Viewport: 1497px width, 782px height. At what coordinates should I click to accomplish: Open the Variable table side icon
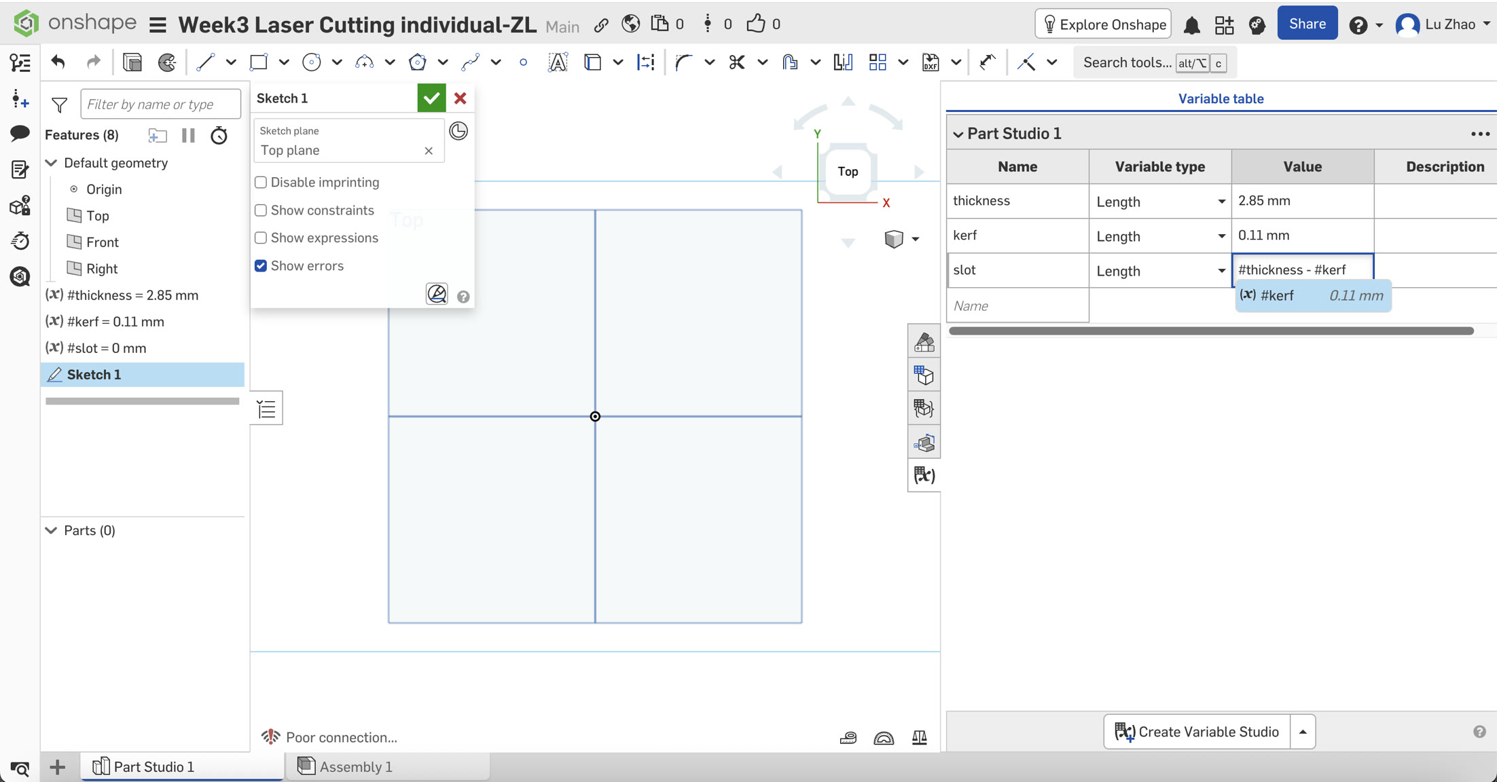click(924, 475)
